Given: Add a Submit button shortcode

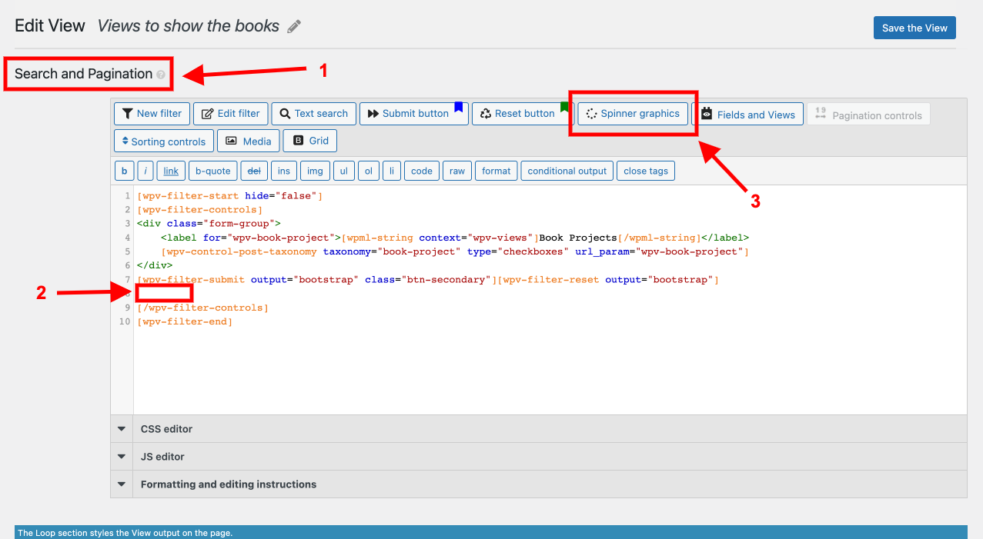Looking at the screenshot, I should [414, 113].
